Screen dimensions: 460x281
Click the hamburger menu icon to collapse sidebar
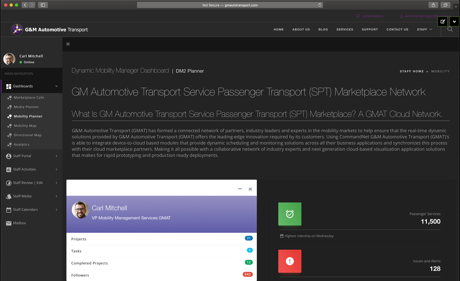[68, 44]
